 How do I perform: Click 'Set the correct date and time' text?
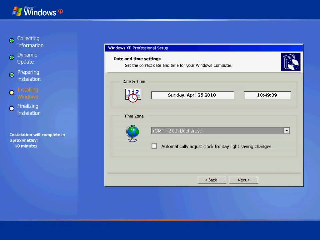point(179,65)
